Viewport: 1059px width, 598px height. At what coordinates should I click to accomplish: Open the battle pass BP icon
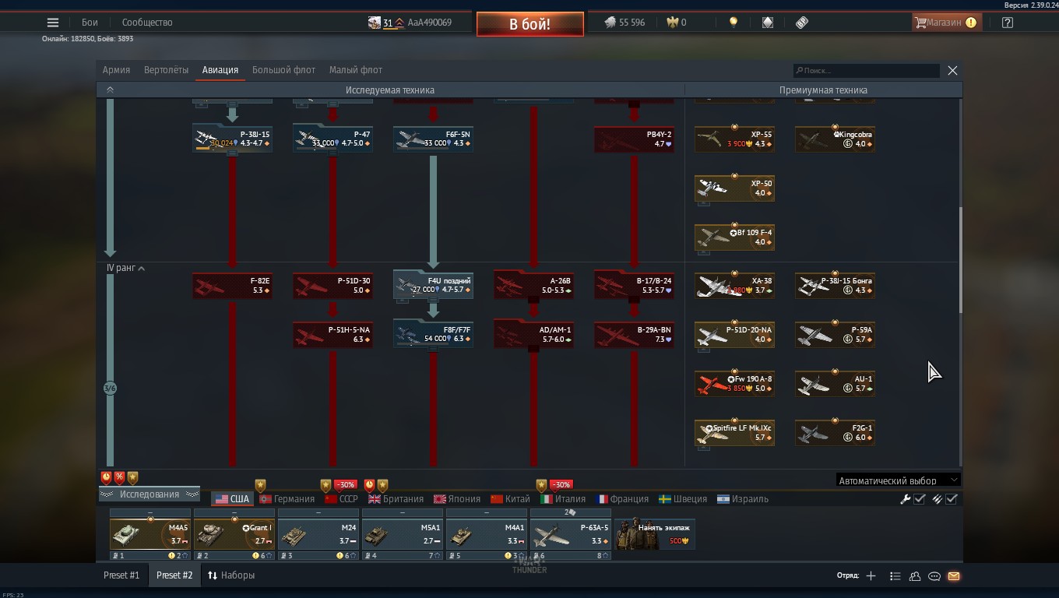point(802,23)
